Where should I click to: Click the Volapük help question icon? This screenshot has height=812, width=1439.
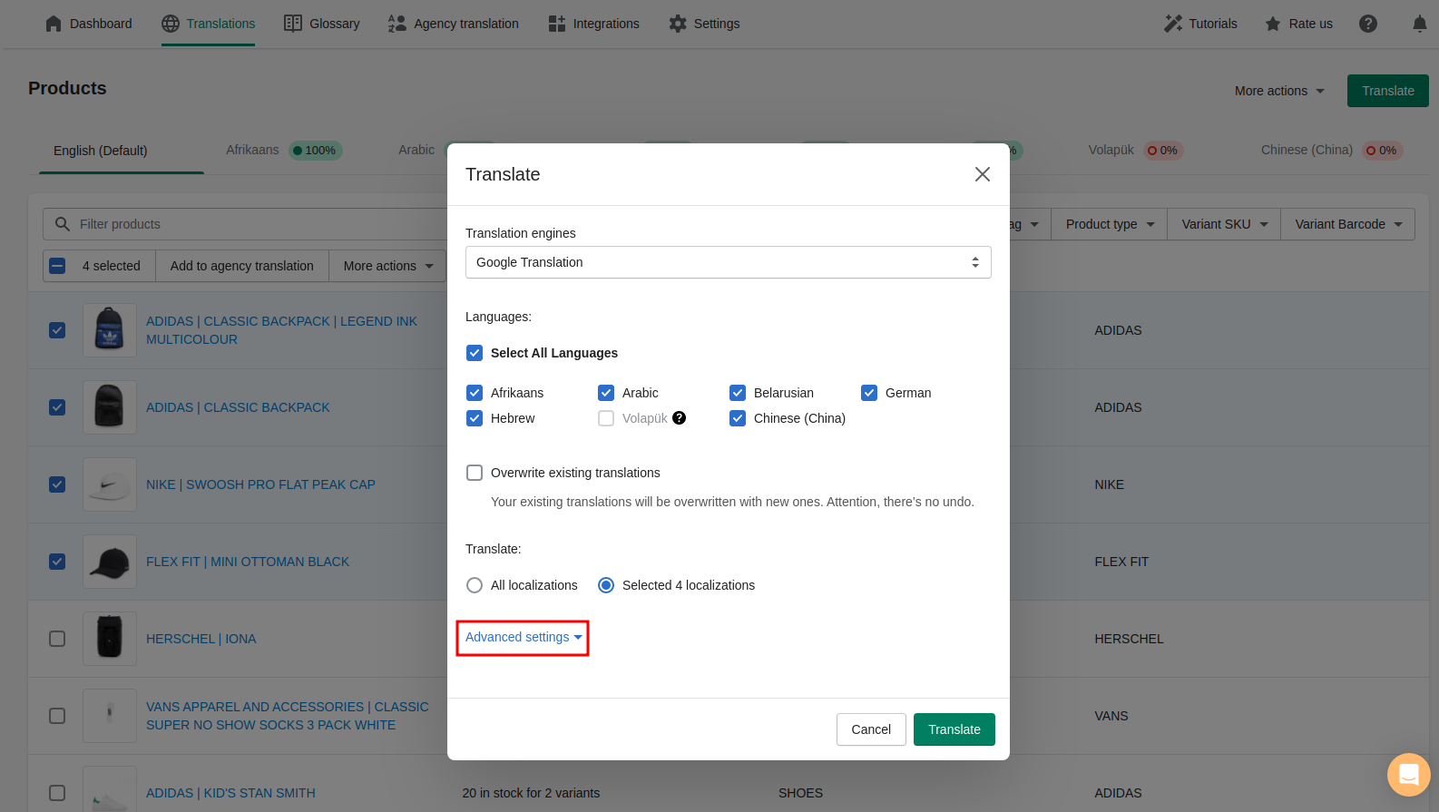680,418
